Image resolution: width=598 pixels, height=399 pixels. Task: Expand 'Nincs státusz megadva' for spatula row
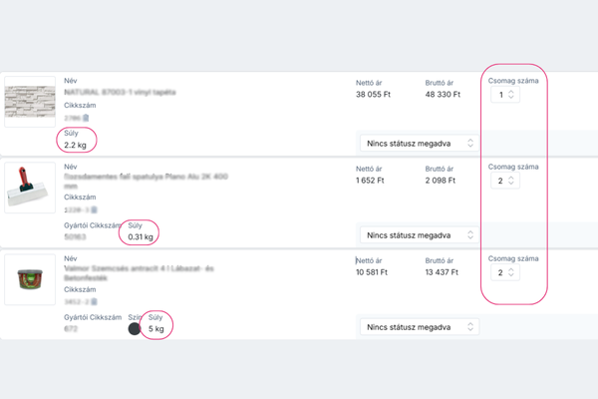(x=419, y=235)
